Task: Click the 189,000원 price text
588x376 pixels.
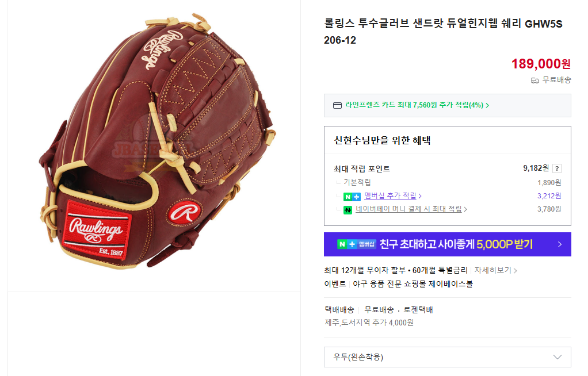Action: (541, 64)
